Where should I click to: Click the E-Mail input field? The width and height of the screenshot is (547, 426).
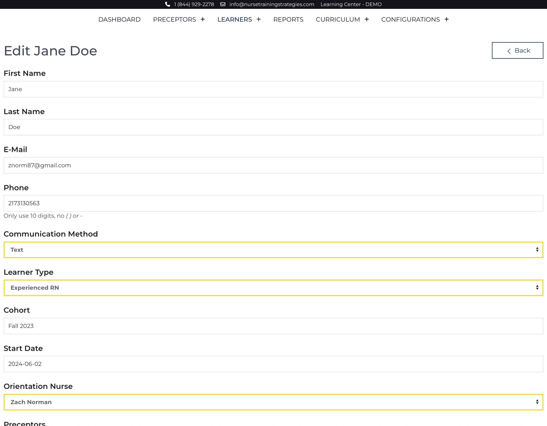(273, 165)
